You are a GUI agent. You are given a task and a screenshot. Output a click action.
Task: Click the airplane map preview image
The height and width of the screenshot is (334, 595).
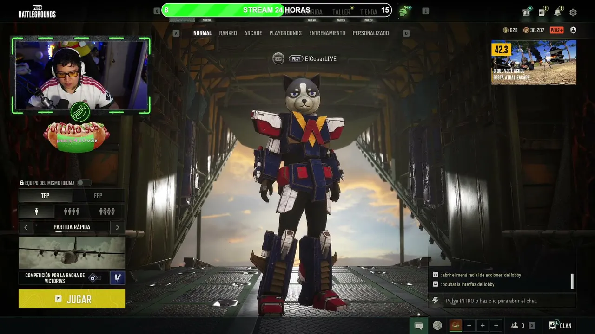coord(72,253)
